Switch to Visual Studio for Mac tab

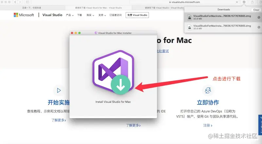pos(98,8)
